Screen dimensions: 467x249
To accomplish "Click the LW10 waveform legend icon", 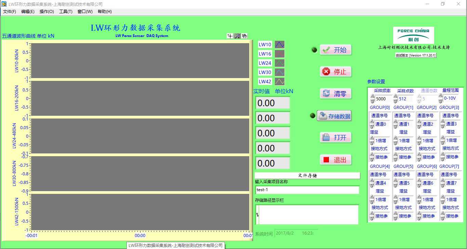I will point(280,45).
